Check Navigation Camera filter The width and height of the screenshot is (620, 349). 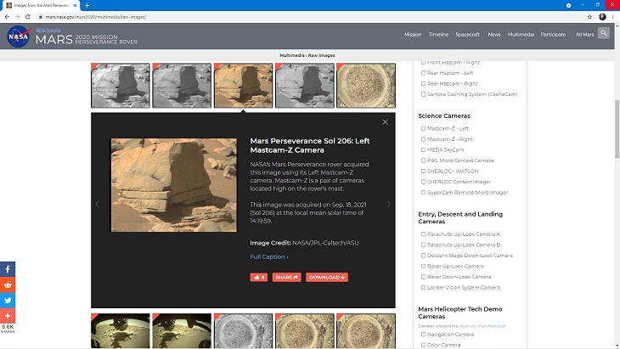tap(424, 335)
